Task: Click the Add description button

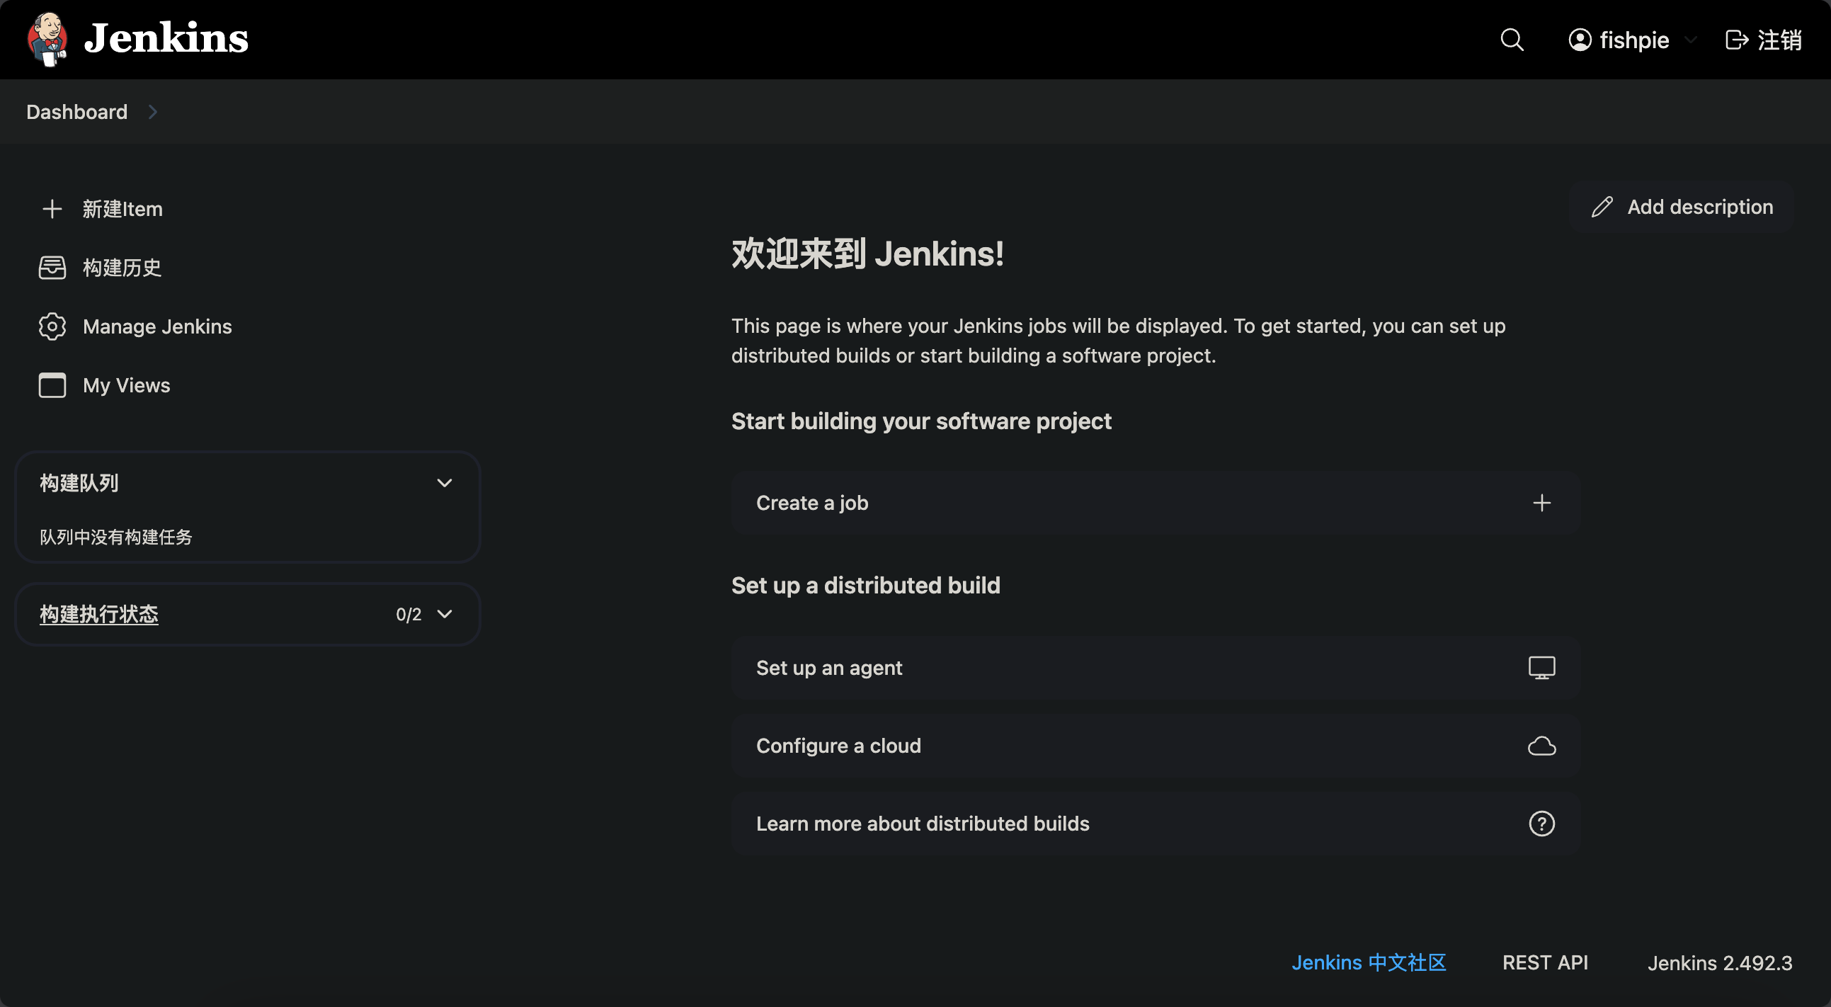Action: click(1681, 207)
